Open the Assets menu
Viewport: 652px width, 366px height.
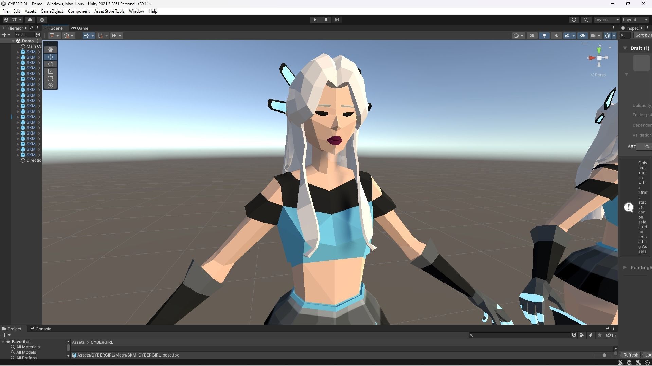tap(30, 11)
